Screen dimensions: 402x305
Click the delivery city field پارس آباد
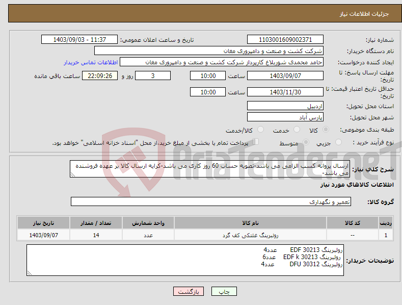[285, 117]
